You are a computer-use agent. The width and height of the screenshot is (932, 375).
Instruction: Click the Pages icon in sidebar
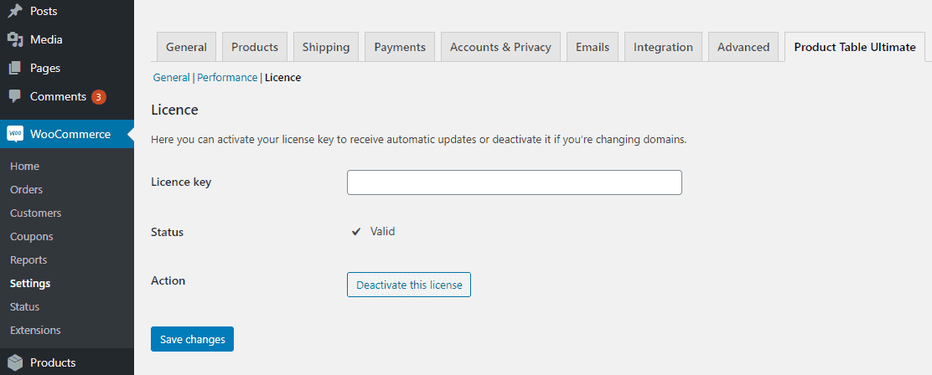15,69
